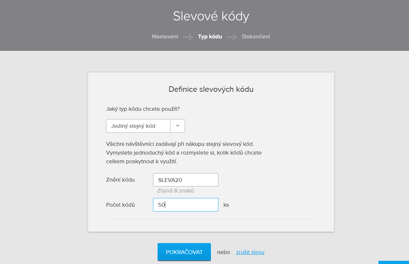Open the code type dropdown arrow
Screen dimensions: 409x264
coord(177,126)
